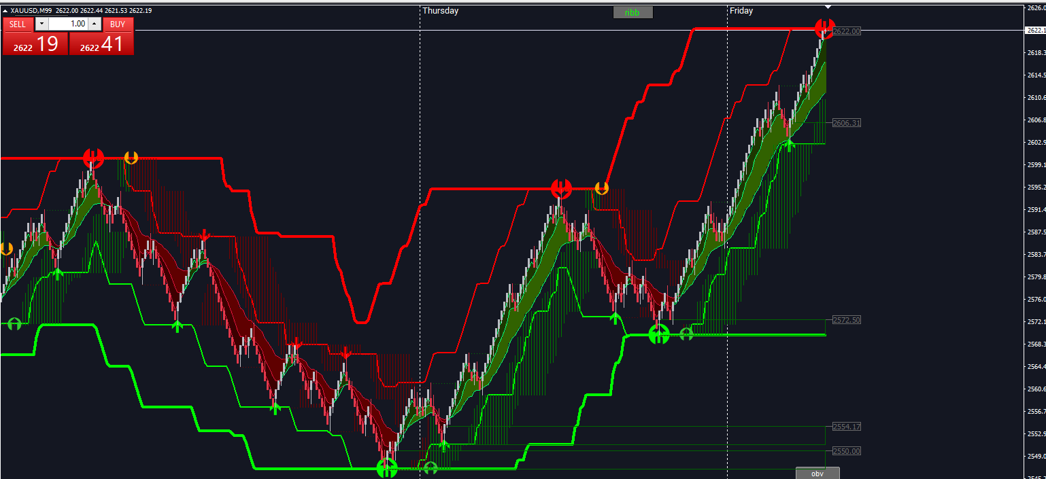Select the green circle at the left edge near 2572
This screenshot has width=1046, height=479.
click(x=14, y=324)
